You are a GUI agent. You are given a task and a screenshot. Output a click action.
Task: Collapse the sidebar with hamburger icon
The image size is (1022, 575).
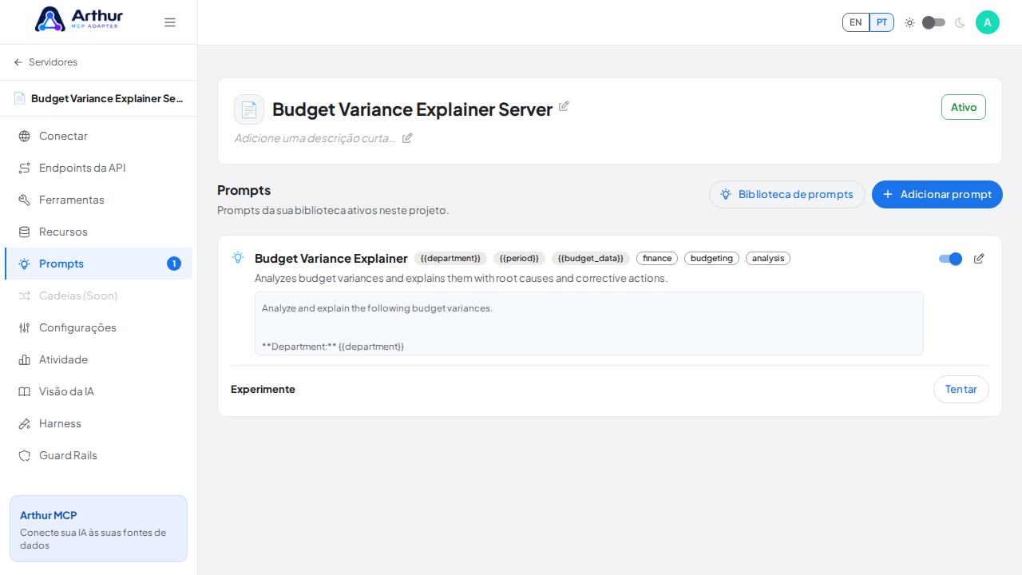170,22
